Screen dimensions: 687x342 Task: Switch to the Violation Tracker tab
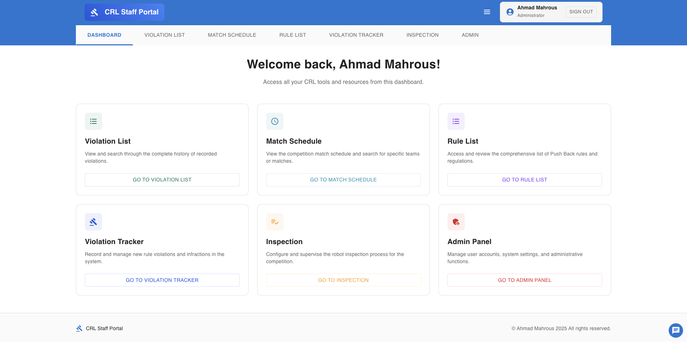pos(356,35)
